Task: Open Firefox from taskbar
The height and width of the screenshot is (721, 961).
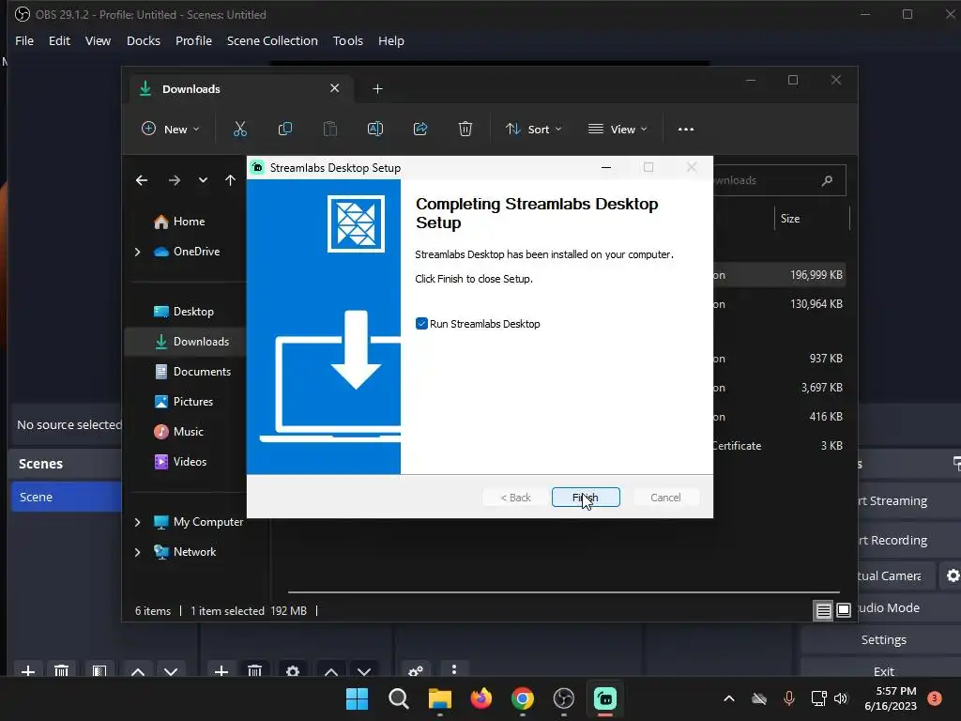Action: [481, 698]
